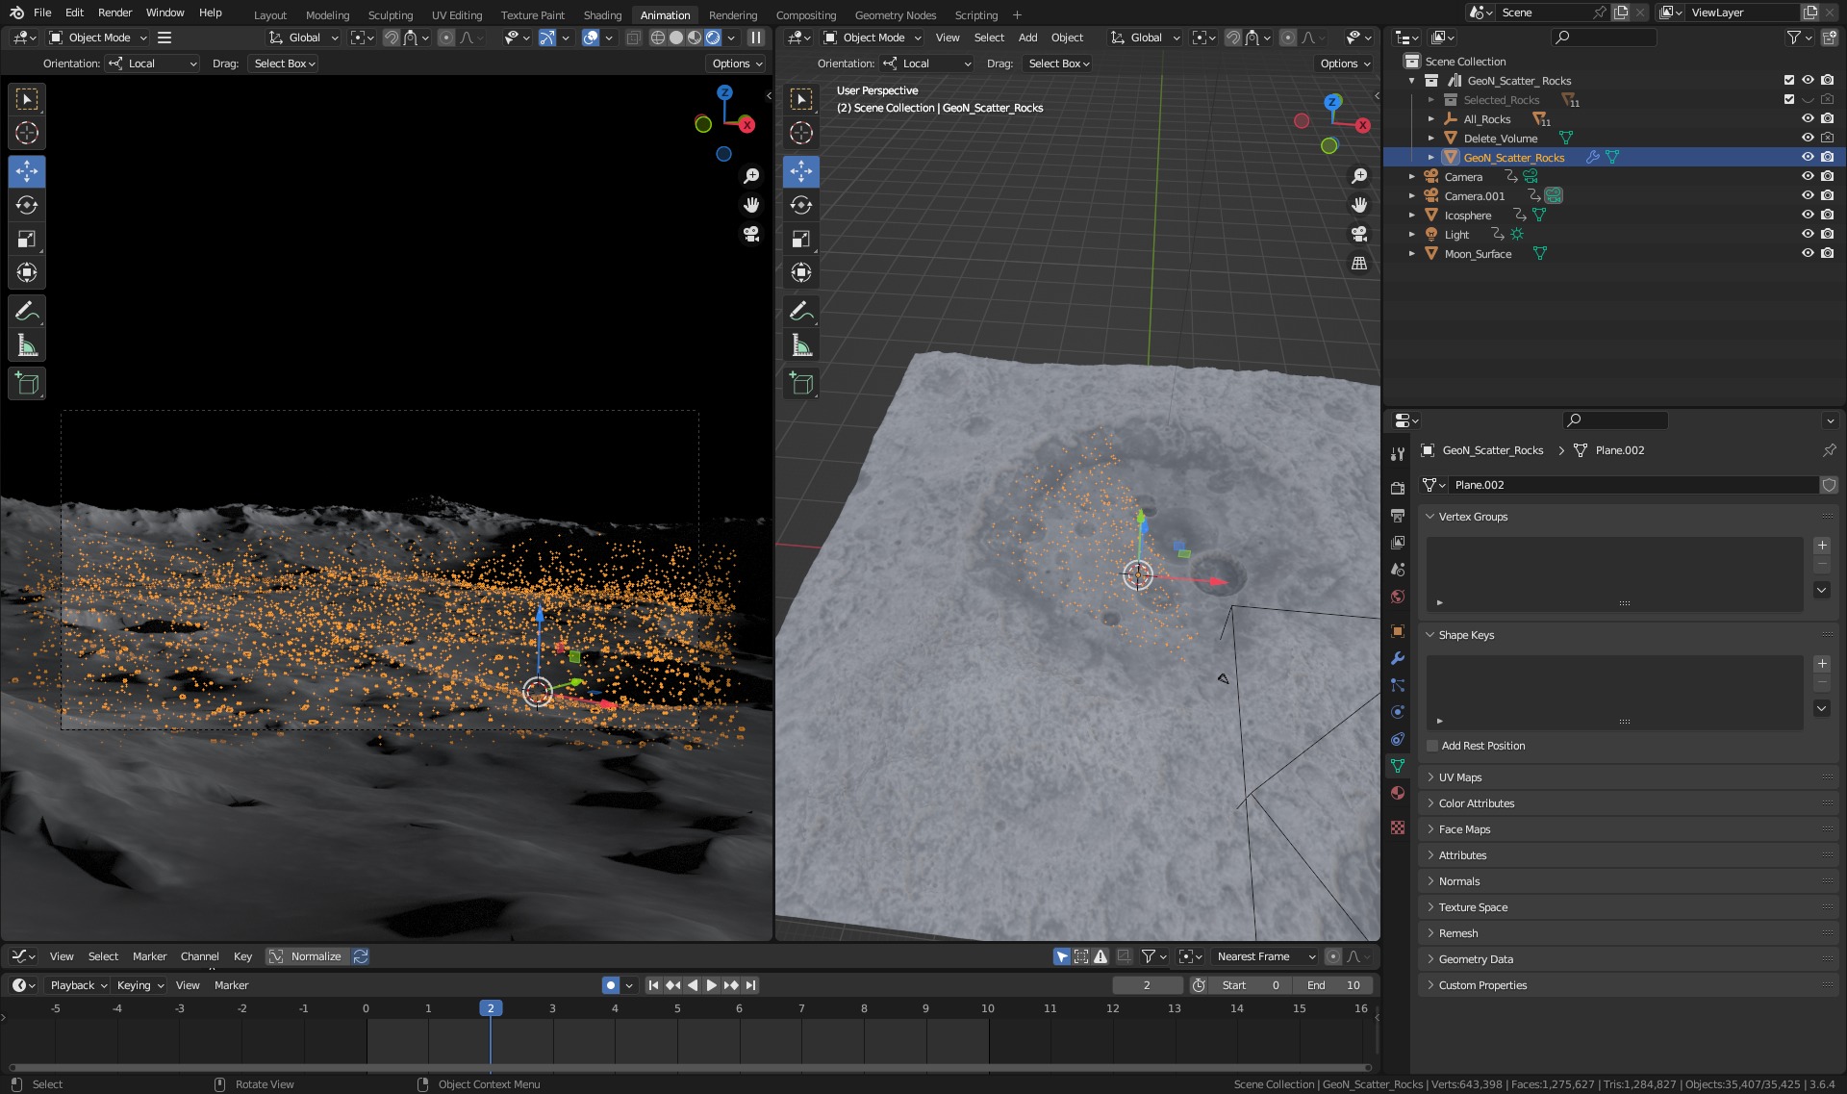Image resolution: width=1847 pixels, height=1094 pixels.
Task: Click the pan hand icon in right viewport
Action: pyautogui.click(x=1359, y=205)
